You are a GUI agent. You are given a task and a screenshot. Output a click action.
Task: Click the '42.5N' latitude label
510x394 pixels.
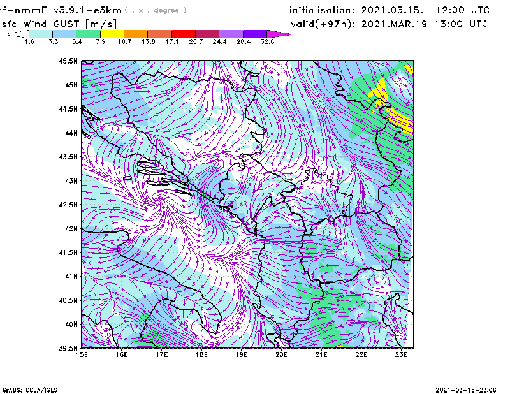(x=68, y=205)
